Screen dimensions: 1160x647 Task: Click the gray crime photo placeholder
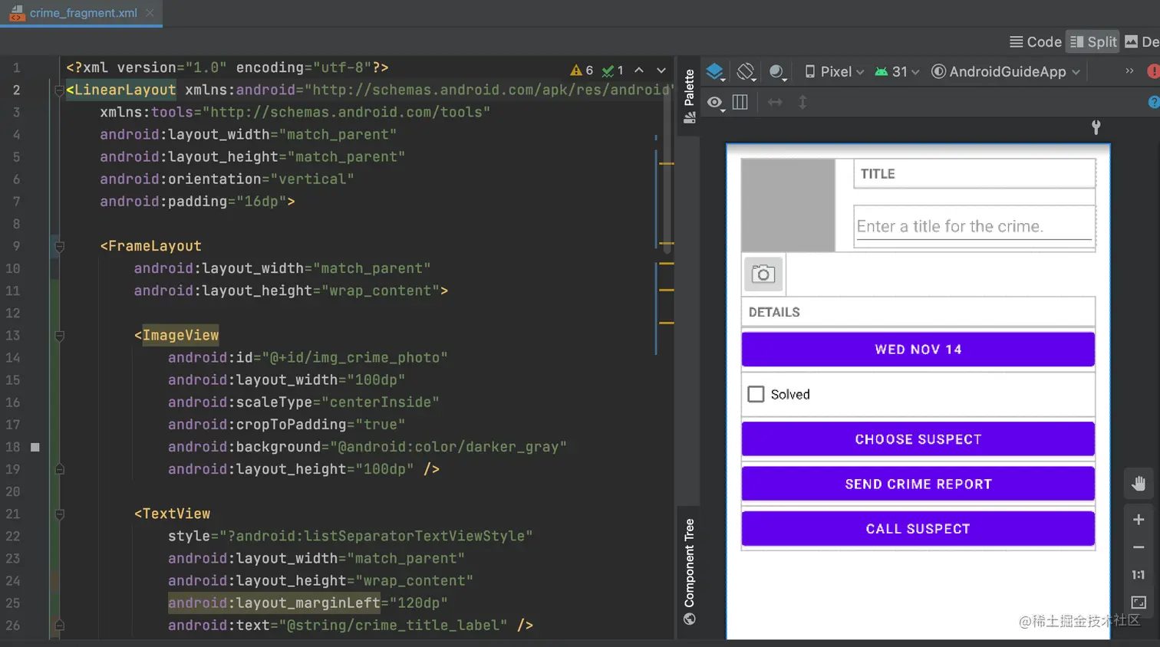point(788,205)
